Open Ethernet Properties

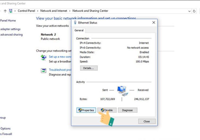tap(86, 110)
